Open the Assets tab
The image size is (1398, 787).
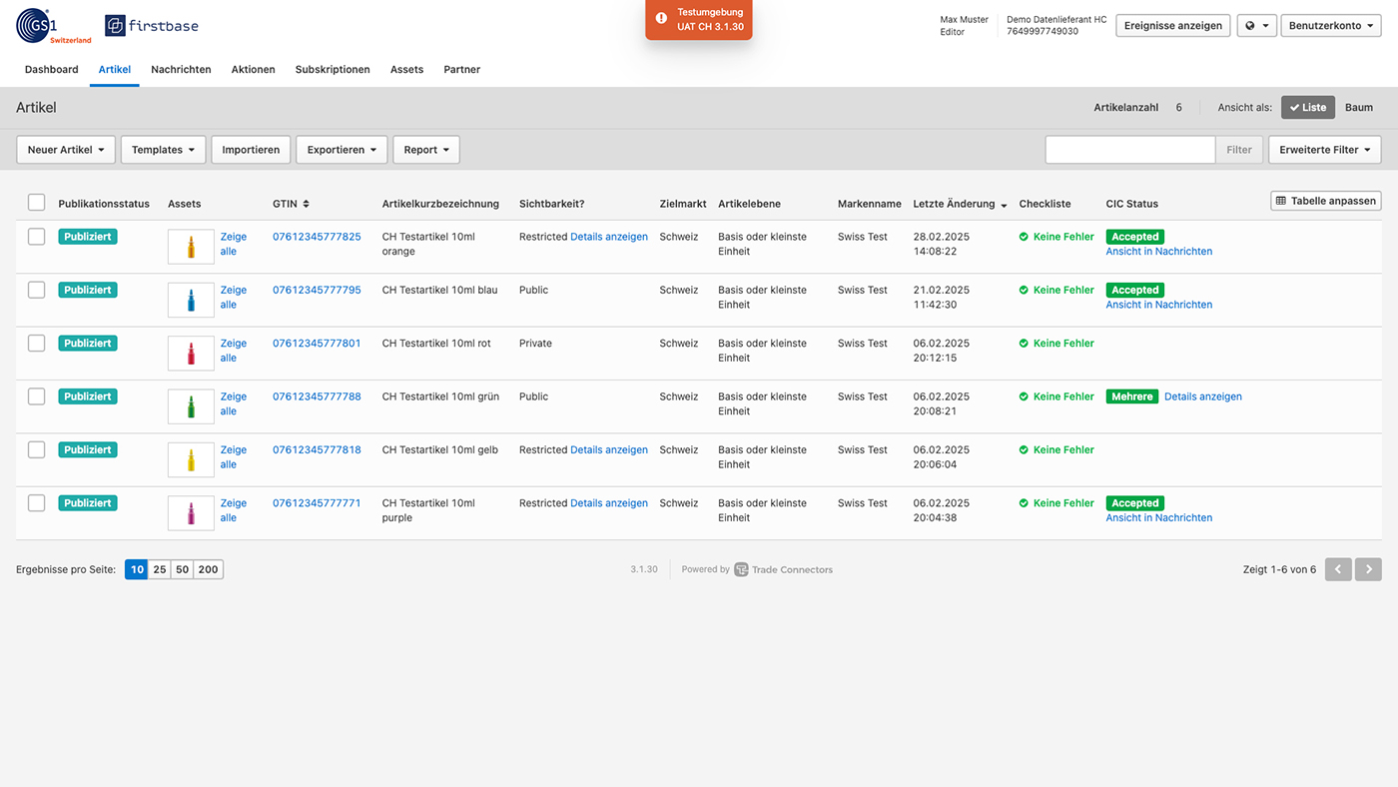pyautogui.click(x=406, y=70)
